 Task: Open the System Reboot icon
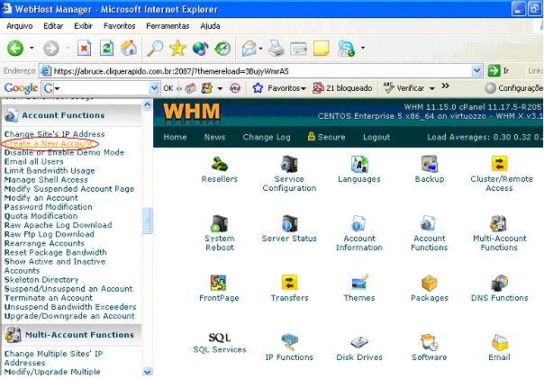point(220,224)
